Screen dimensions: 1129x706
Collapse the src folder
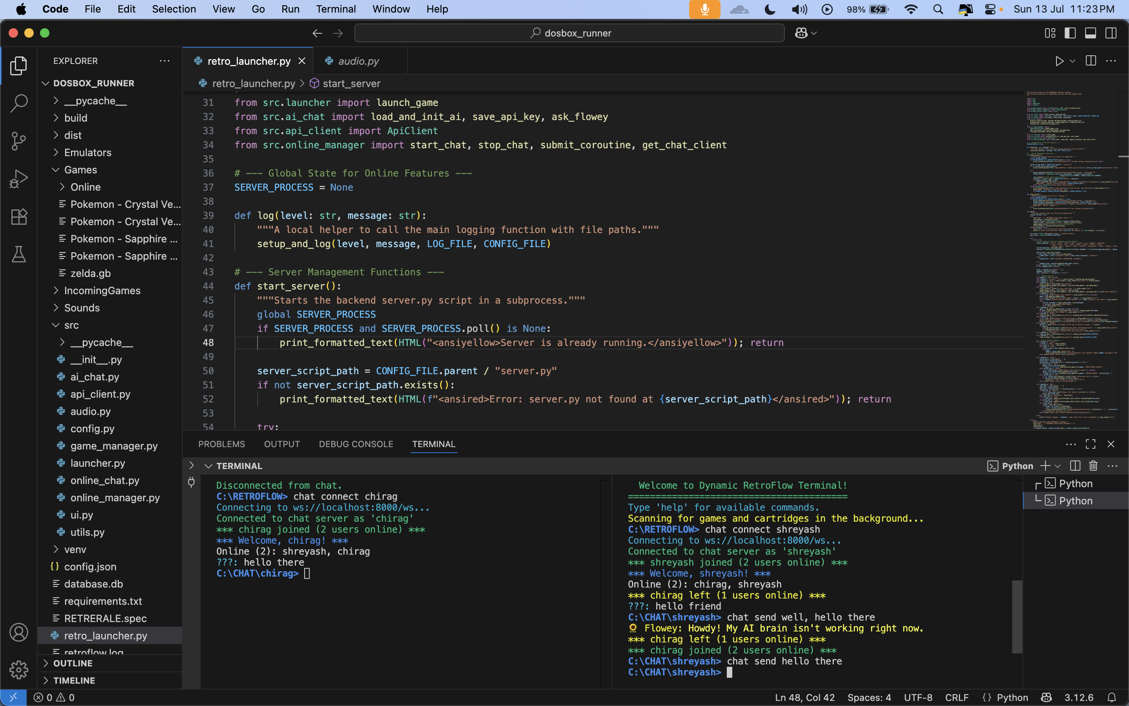[x=71, y=325]
